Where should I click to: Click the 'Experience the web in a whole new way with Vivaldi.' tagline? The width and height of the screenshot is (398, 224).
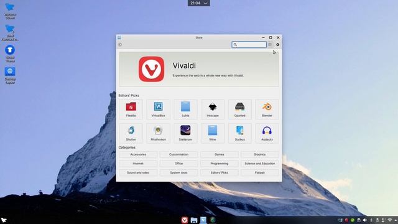[x=208, y=75]
